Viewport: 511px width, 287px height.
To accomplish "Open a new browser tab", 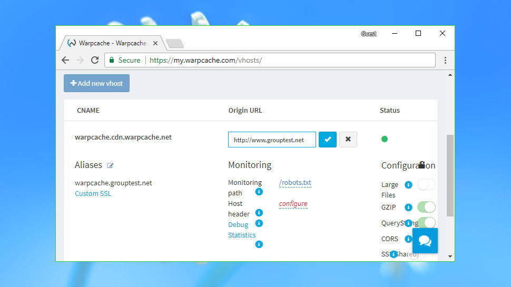I will (x=175, y=43).
